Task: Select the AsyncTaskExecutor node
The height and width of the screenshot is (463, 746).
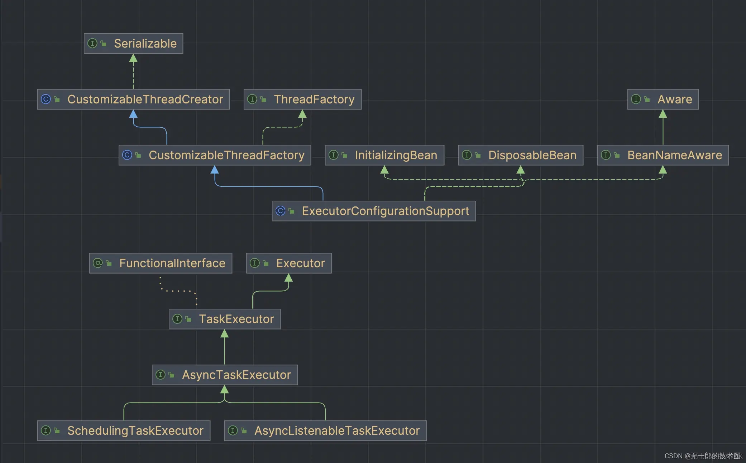Action: pos(236,375)
